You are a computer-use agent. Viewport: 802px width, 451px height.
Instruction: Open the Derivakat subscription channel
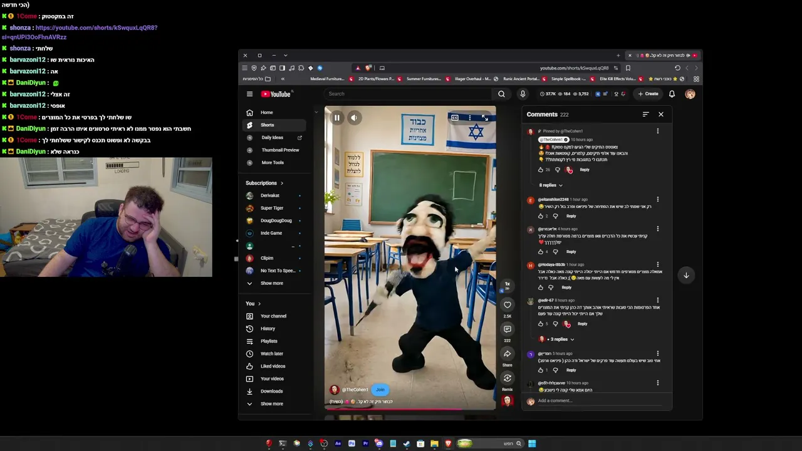coord(273,195)
